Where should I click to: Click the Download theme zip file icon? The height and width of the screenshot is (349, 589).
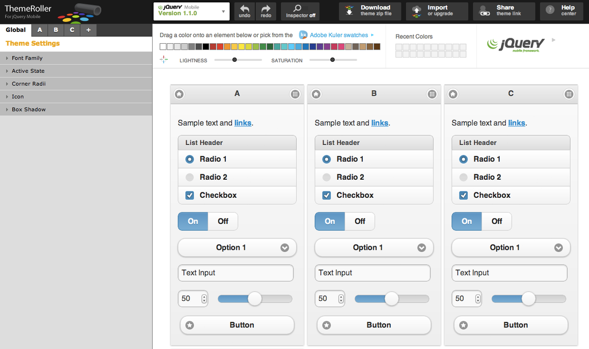coord(370,11)
